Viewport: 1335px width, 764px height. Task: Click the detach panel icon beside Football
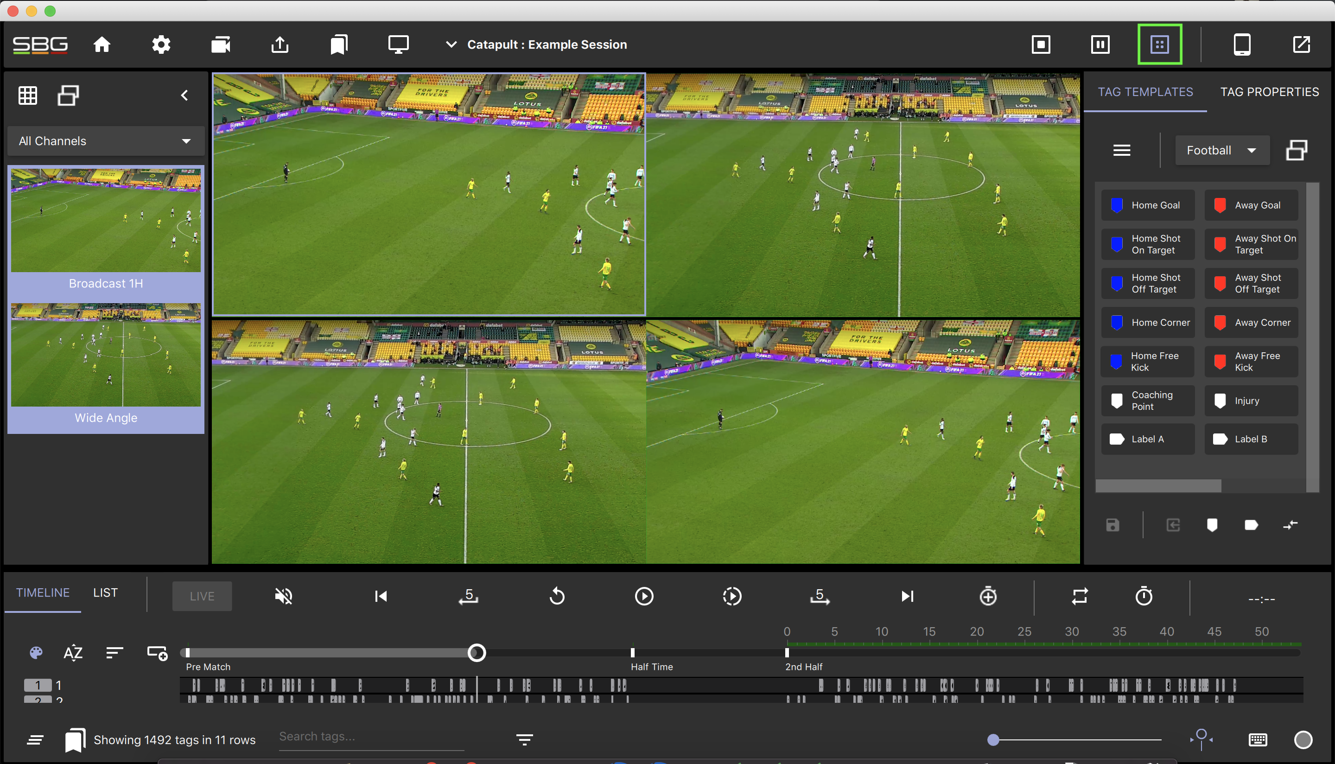1296,151
